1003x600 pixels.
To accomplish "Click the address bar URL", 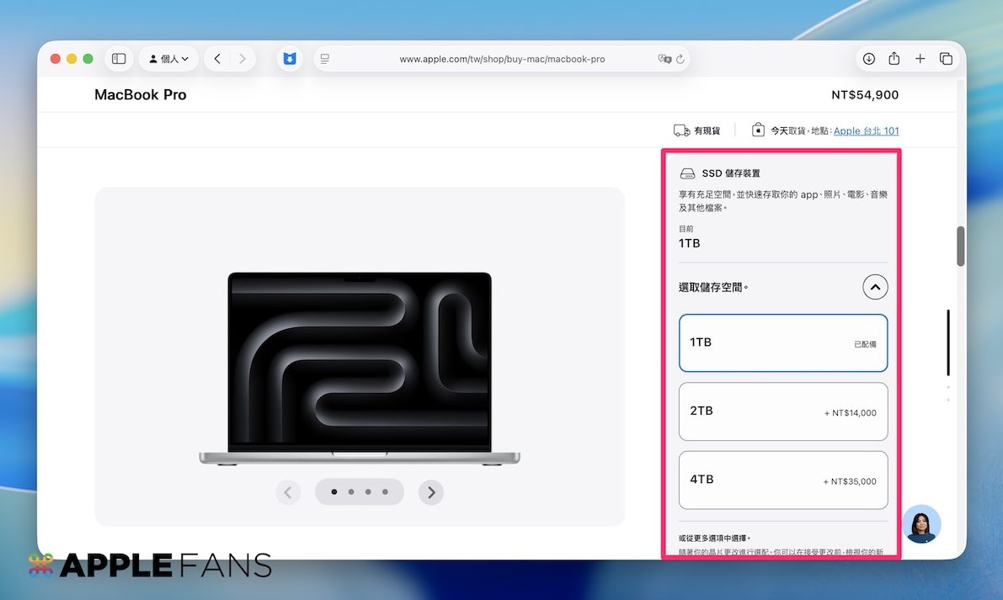I will pyautogui.click(x=502, y=60).
